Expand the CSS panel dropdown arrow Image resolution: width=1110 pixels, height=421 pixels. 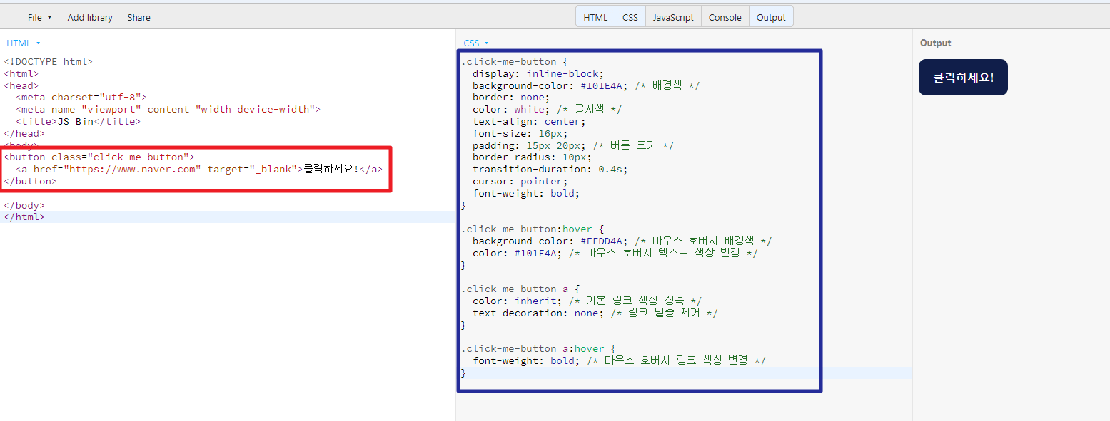tap(486, 43)
